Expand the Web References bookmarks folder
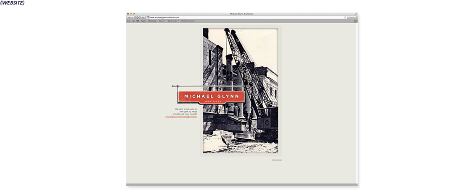This screenshot has height=195, width=473. tap(188, 21)
